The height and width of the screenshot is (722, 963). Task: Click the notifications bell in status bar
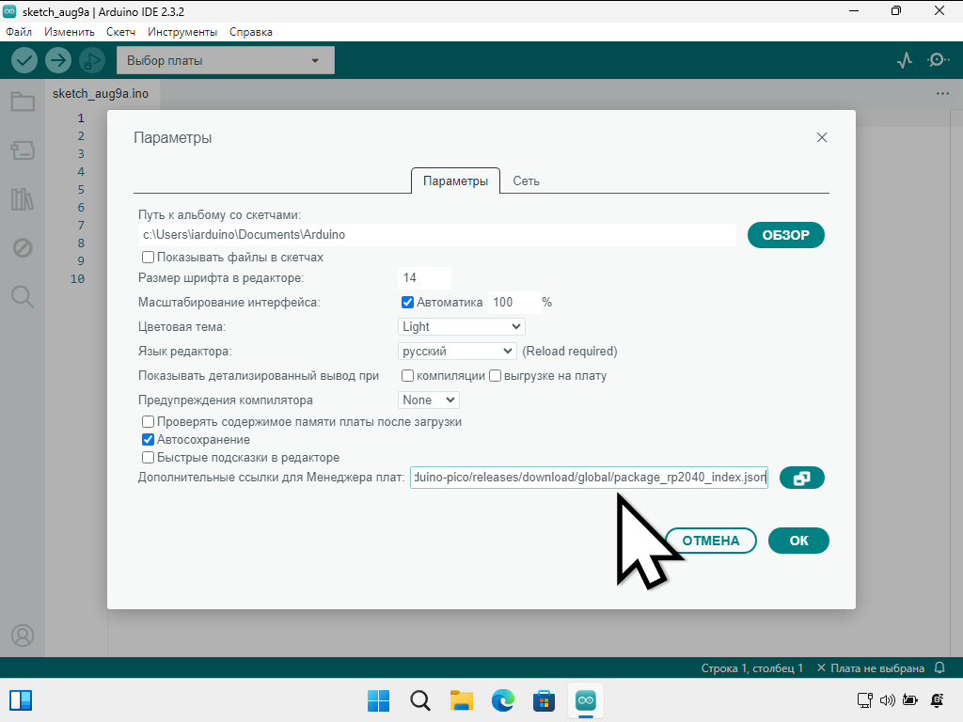pyautogui.click(x=939, y=667)
